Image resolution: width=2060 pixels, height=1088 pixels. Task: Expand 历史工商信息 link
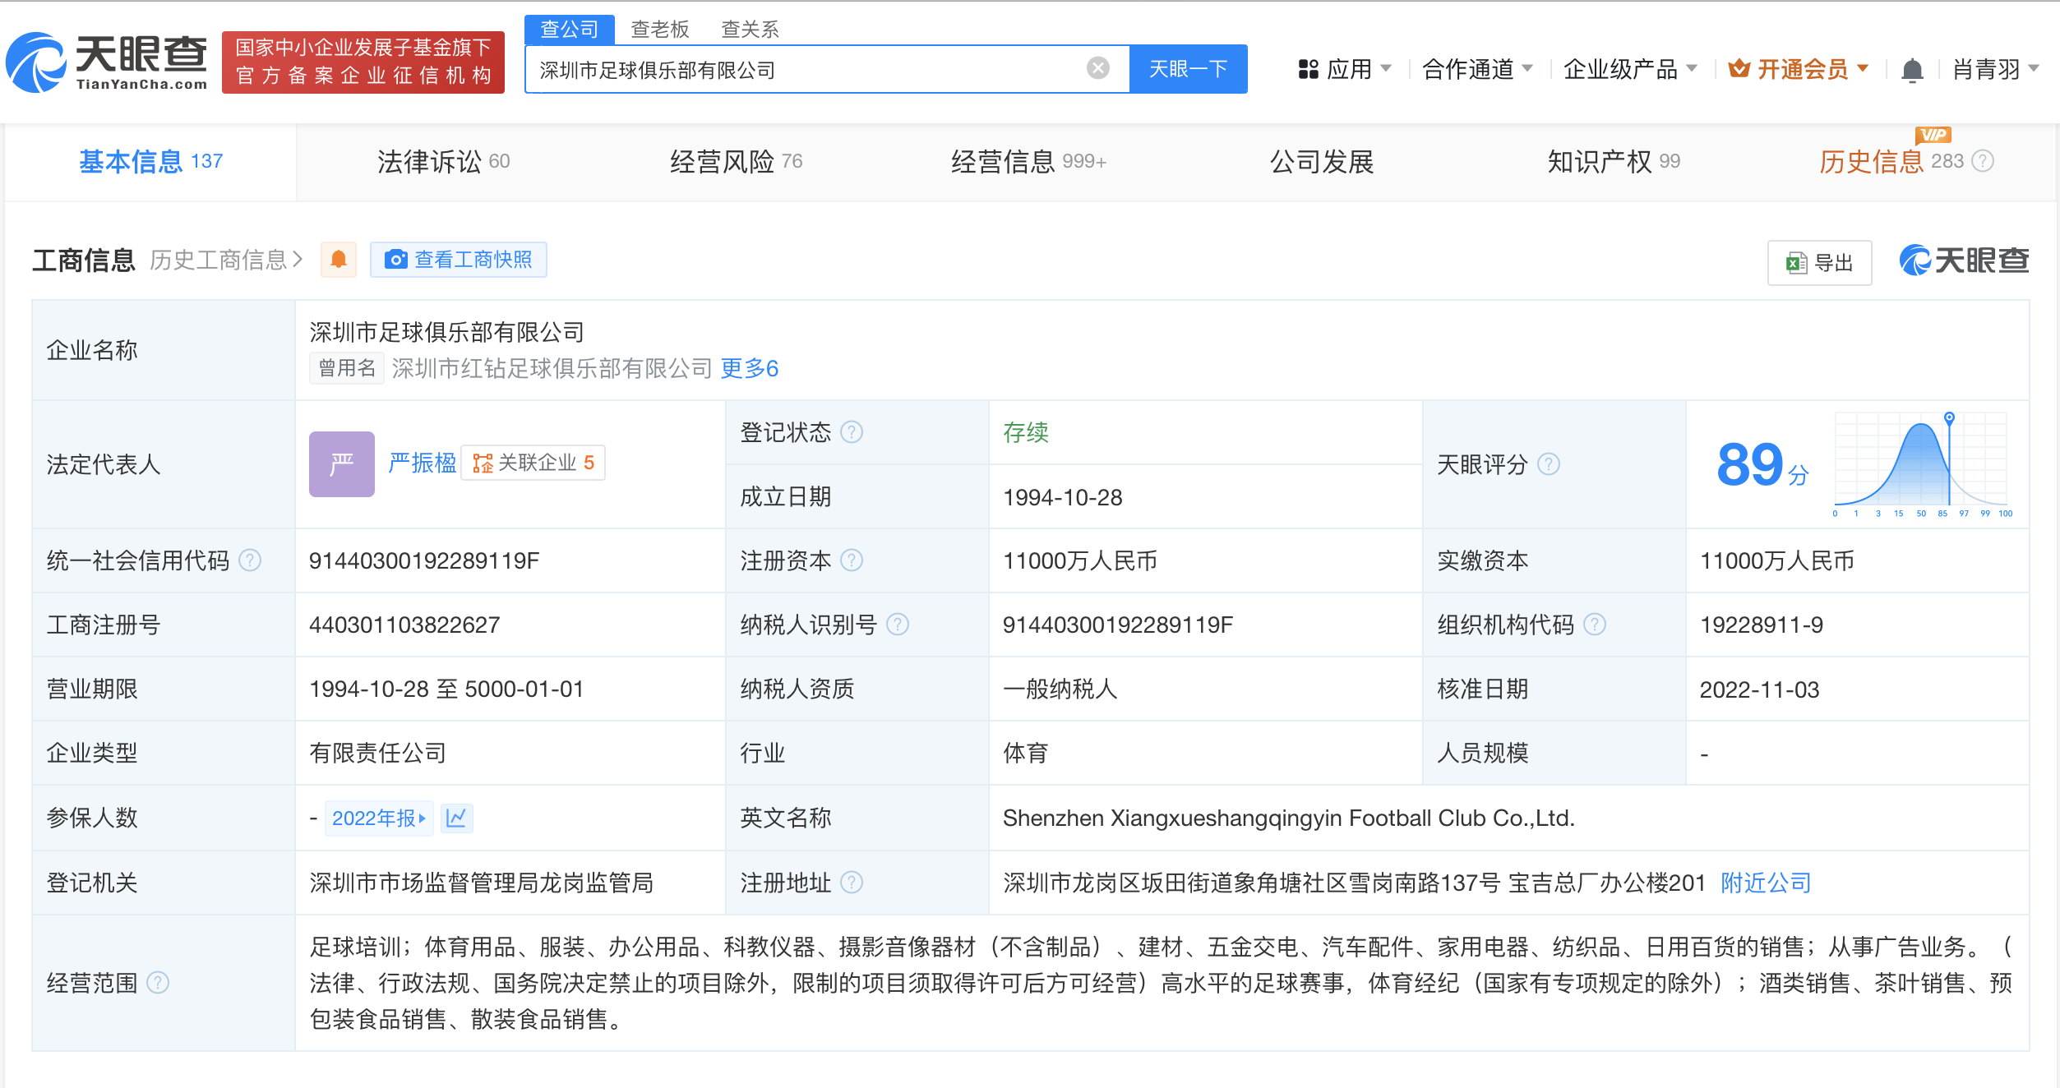coord(227,260)
